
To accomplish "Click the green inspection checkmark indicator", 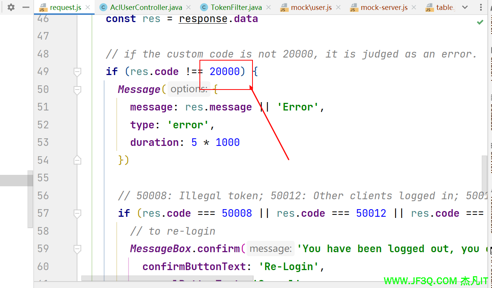I will (480, 22).
